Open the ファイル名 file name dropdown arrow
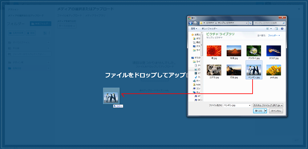Image resolution: width=308 pixels, height=149 pixels. click(x=250, y=105)
